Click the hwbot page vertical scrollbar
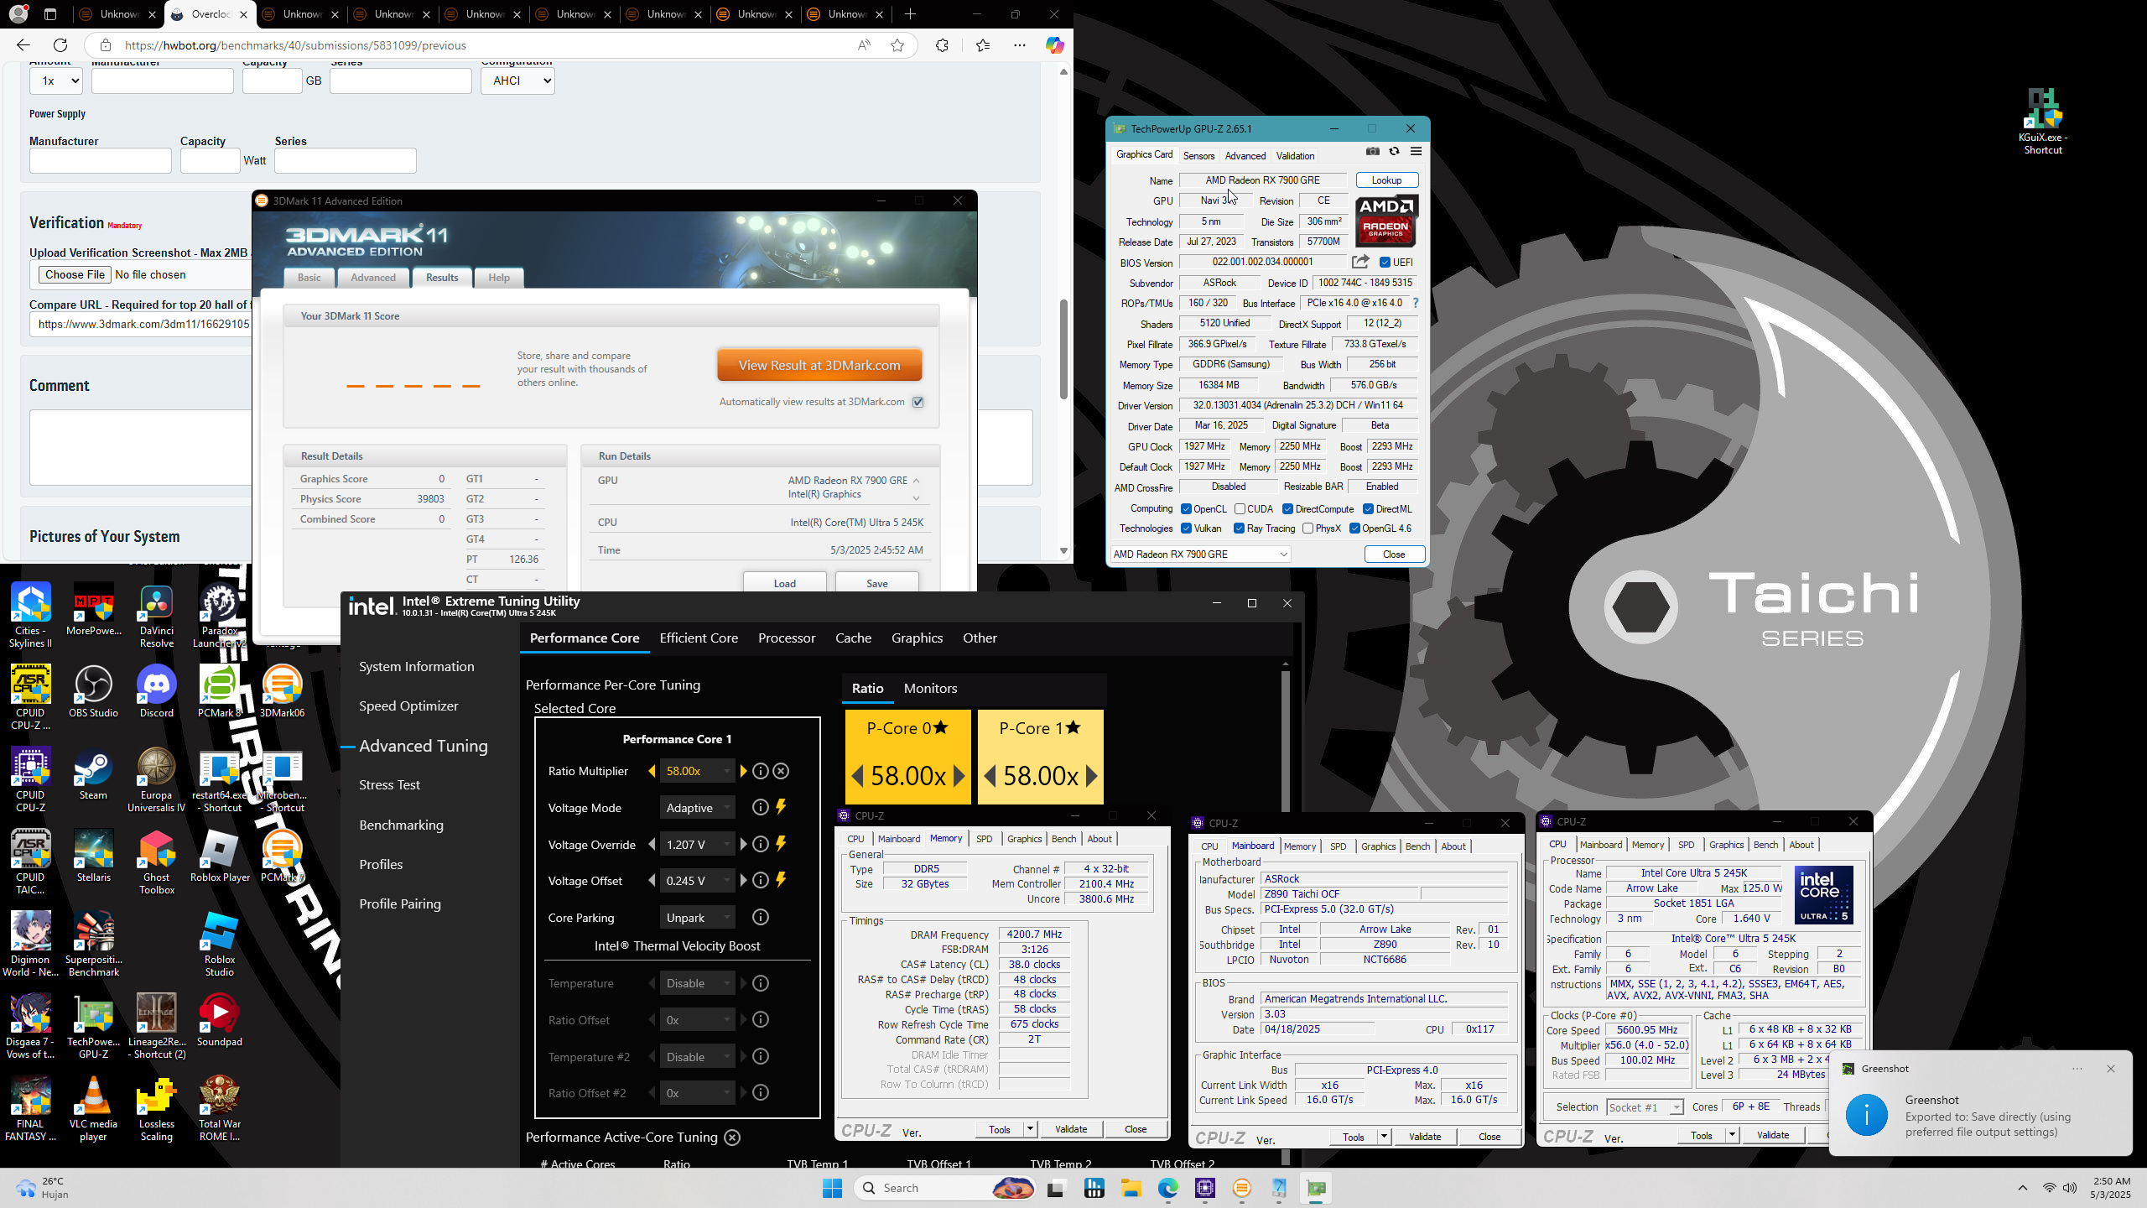The width and height of the screenshot is (2147, 1208). pyautogui.click(x=1063, y=349)
